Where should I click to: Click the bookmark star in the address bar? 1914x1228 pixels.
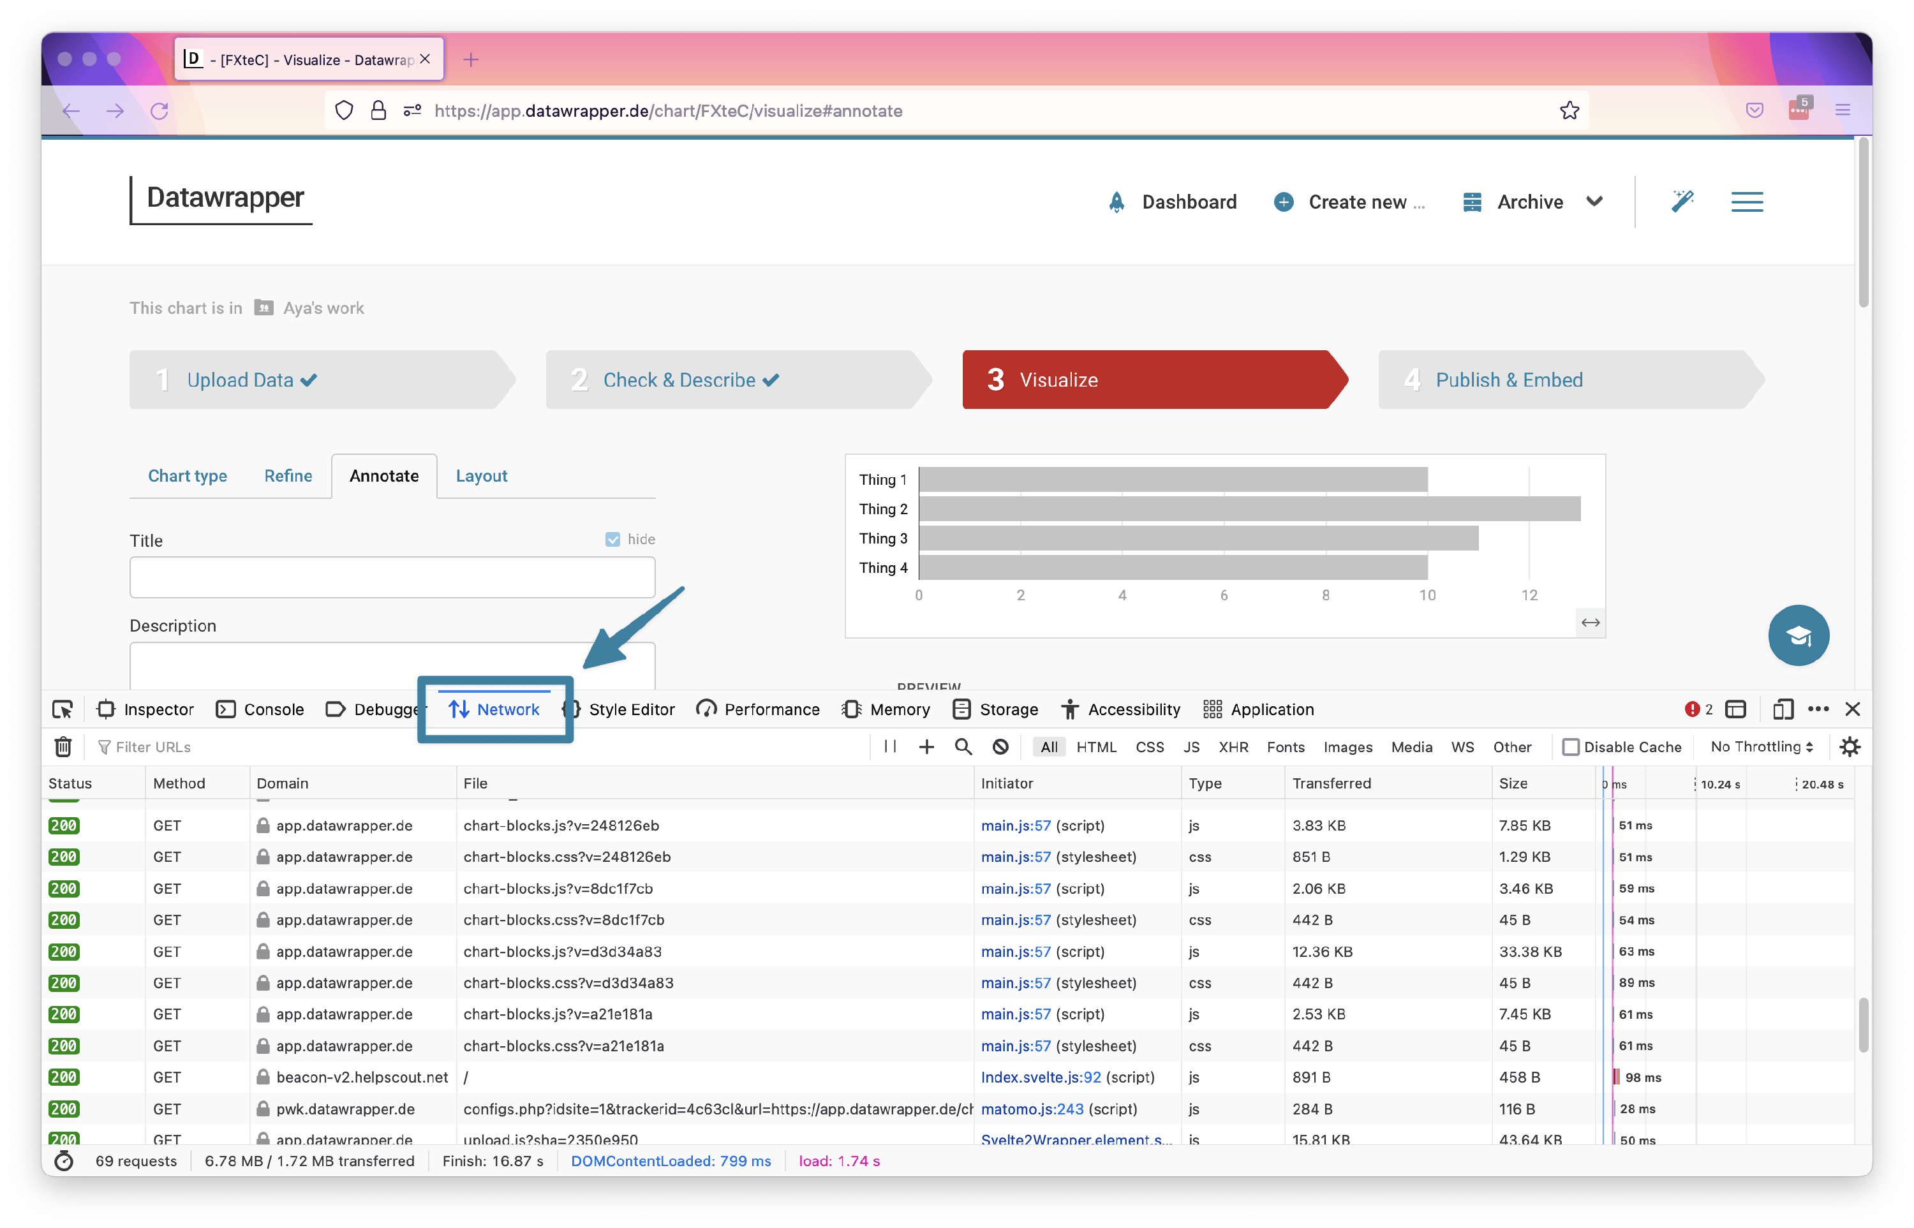pyautogui.click(x=1569, y=111)
